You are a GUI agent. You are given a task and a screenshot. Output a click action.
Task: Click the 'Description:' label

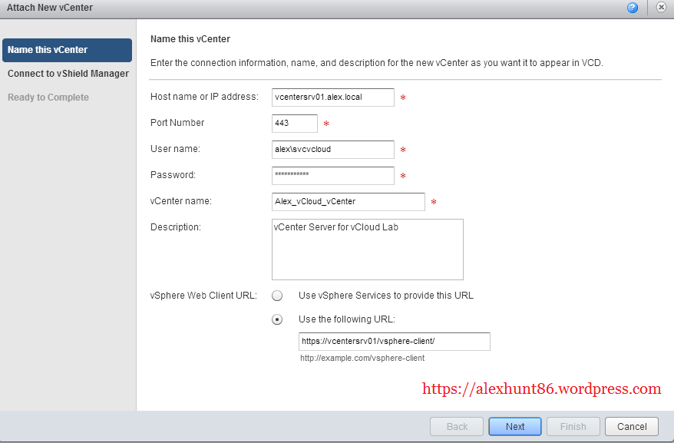point(175,227)
